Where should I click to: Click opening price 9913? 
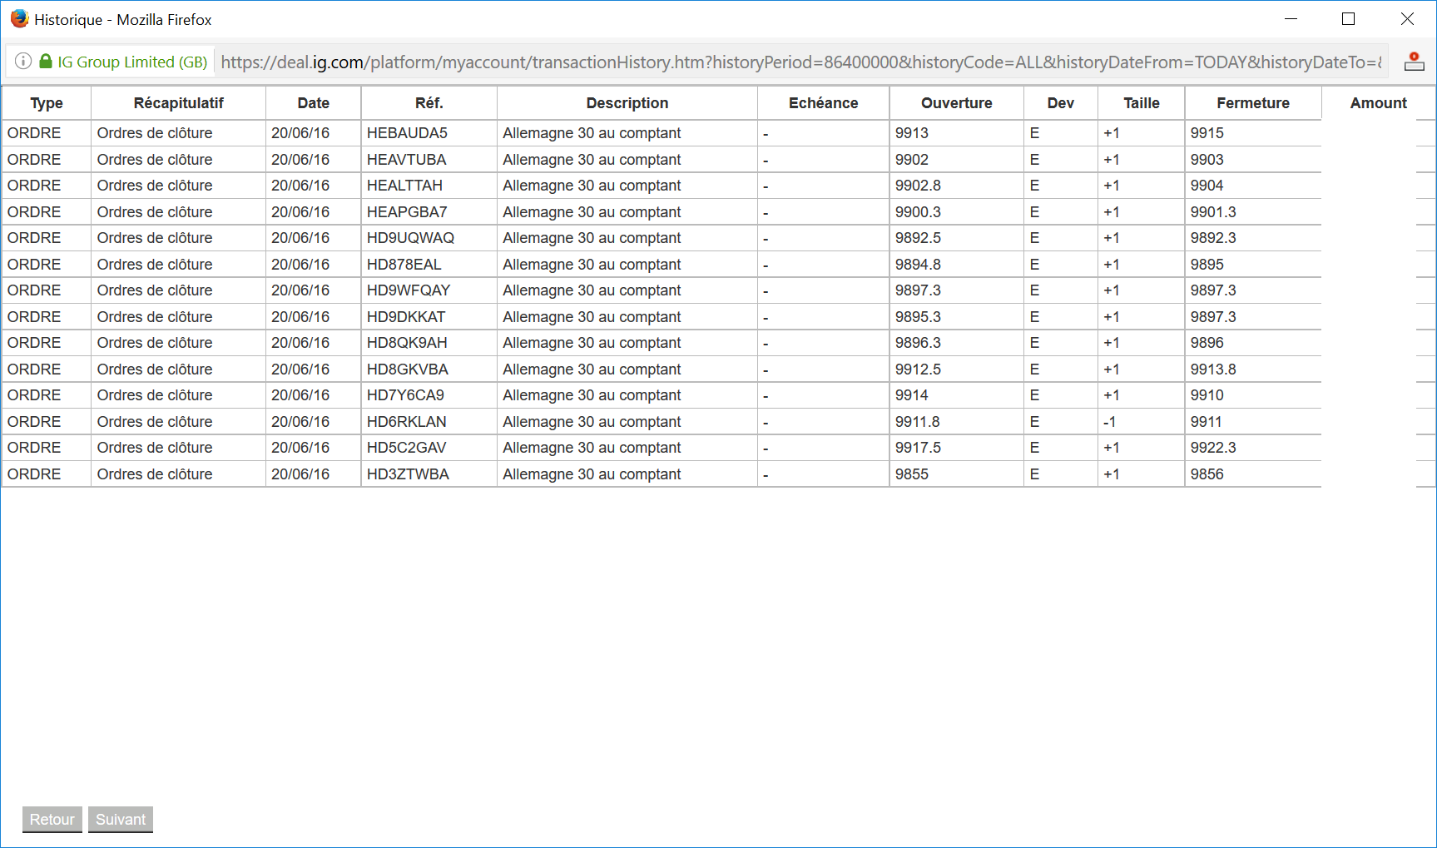click(x=912, y=133)
